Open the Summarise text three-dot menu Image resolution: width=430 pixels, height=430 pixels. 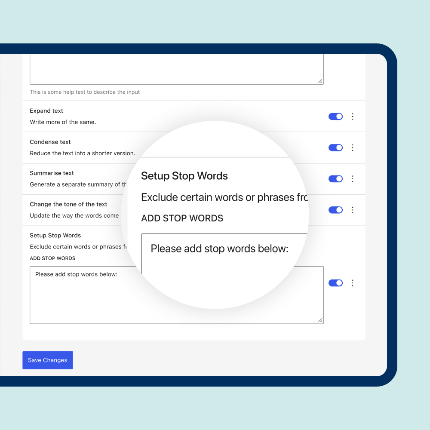(353, 179)
